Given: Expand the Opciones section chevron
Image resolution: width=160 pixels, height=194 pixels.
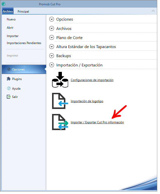Looking at the screenshot, I should click(52, 19).
